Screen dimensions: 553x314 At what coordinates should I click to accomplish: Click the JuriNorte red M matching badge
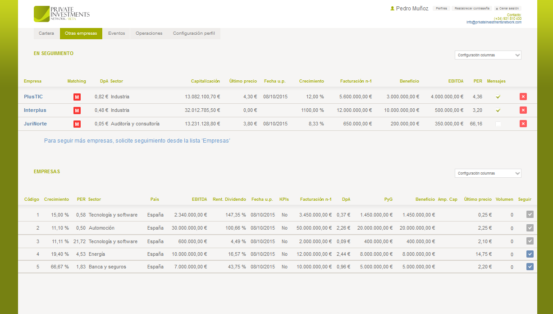(77, 124)
